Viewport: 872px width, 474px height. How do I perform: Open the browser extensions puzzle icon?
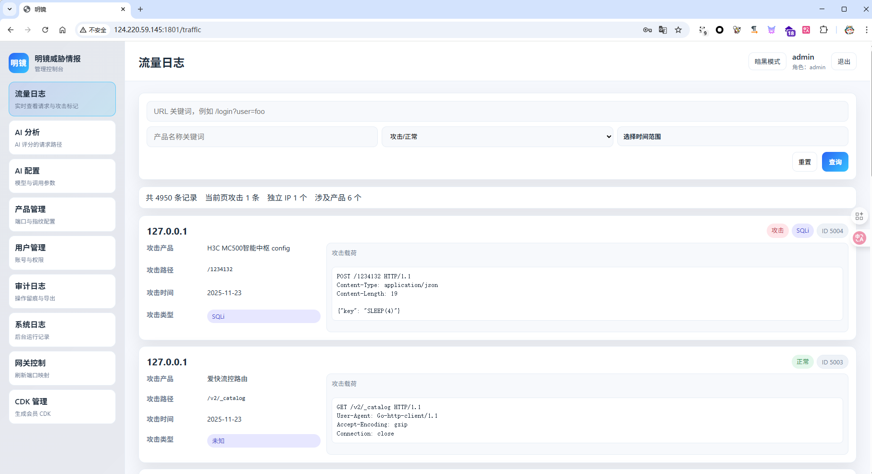pos(823,30)
